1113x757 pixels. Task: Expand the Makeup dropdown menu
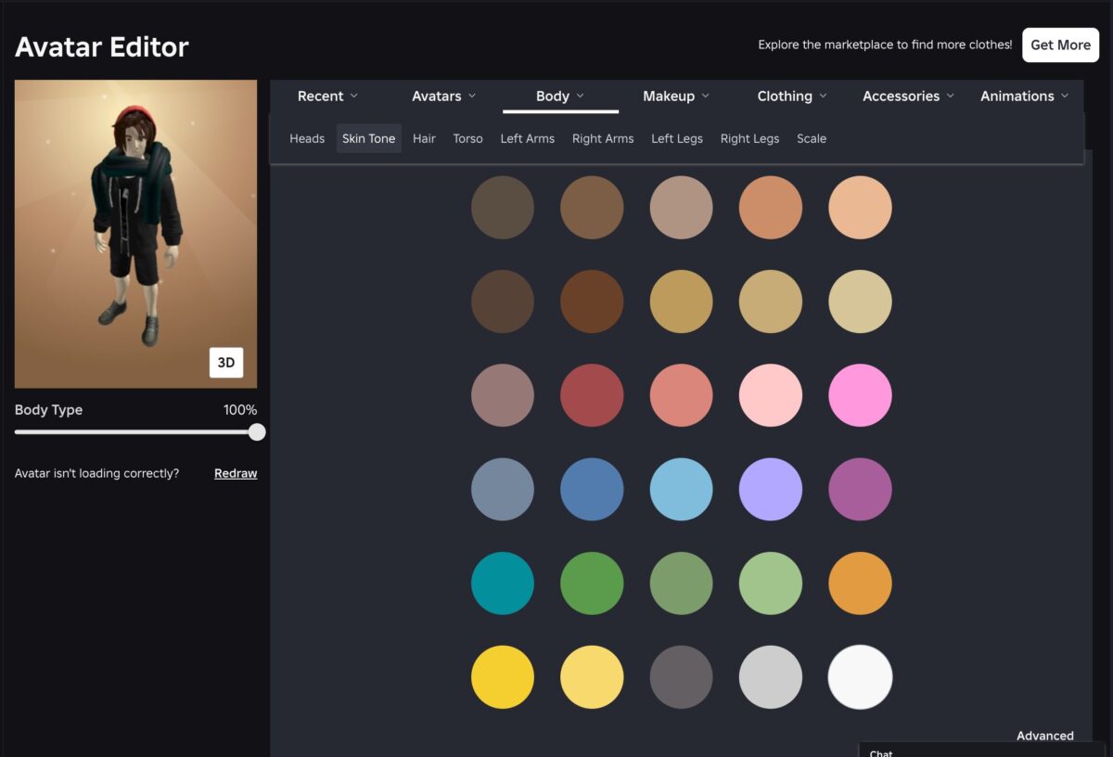[676, 96]
